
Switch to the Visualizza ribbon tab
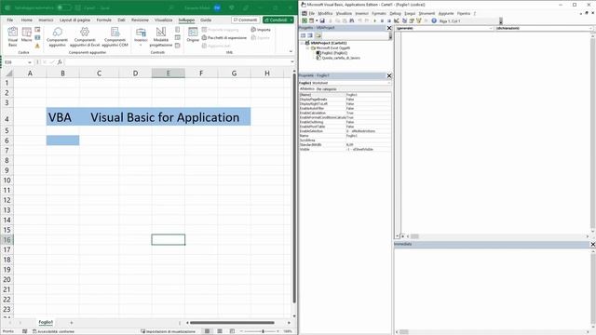(x=164, y=20)
